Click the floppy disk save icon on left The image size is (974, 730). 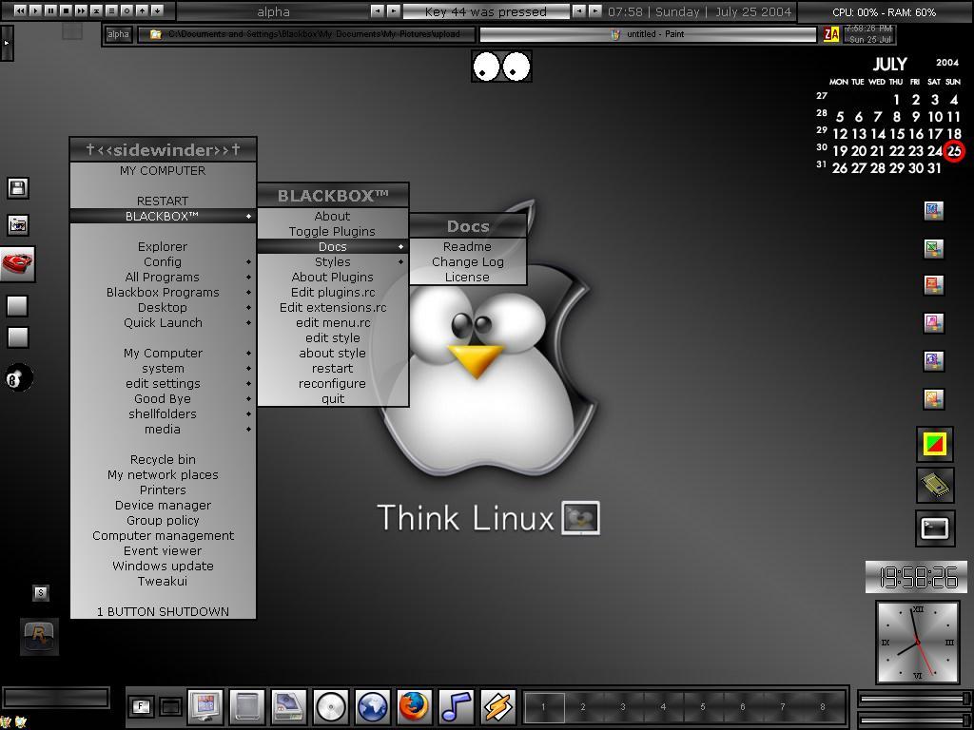(x=17, y=187)
